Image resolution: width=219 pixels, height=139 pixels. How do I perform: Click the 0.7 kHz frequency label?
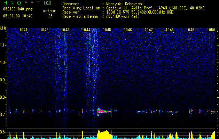2,115
